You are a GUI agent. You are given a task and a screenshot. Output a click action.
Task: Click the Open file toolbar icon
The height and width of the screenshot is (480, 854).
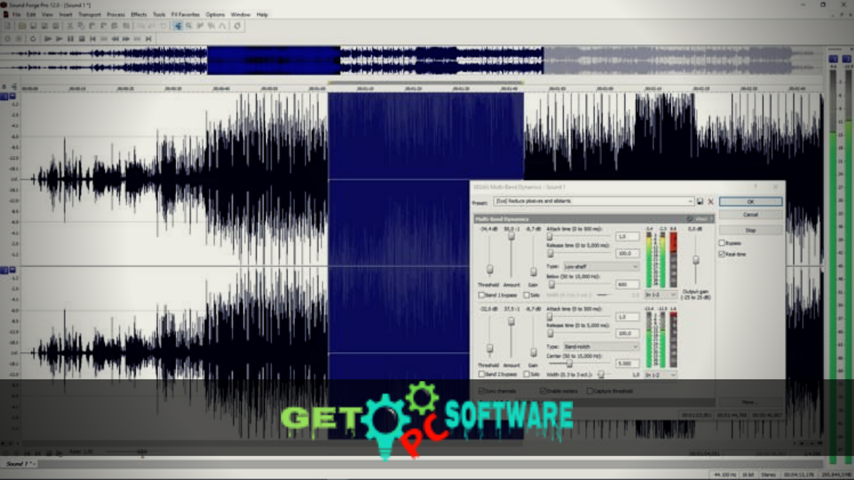click(x=22, y=26)
